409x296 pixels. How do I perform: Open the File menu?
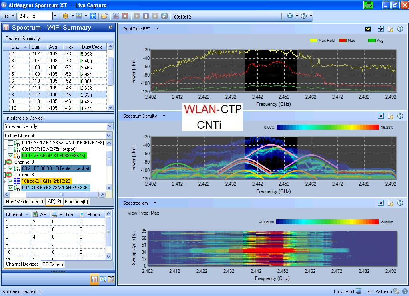(6, 16)
